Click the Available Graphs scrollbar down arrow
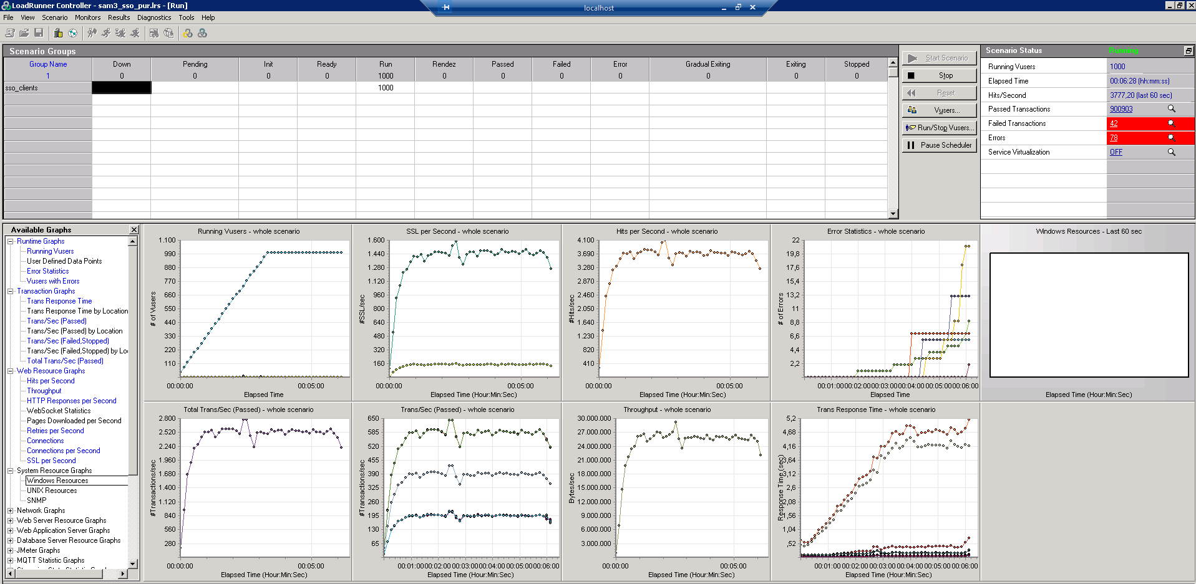 [x=133, y=564]
